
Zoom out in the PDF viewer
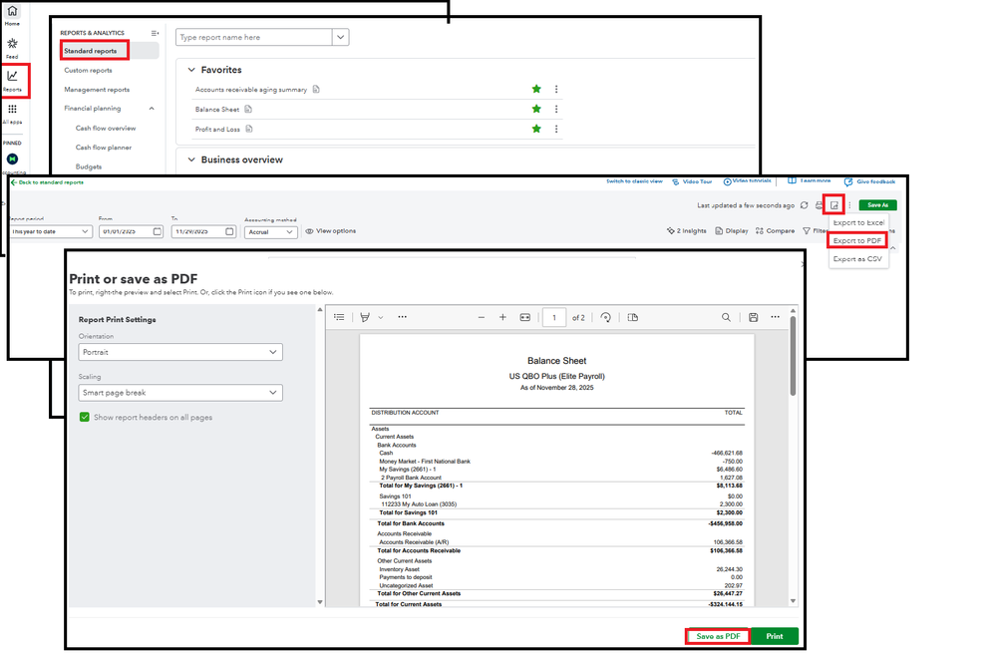pos(481,317)
